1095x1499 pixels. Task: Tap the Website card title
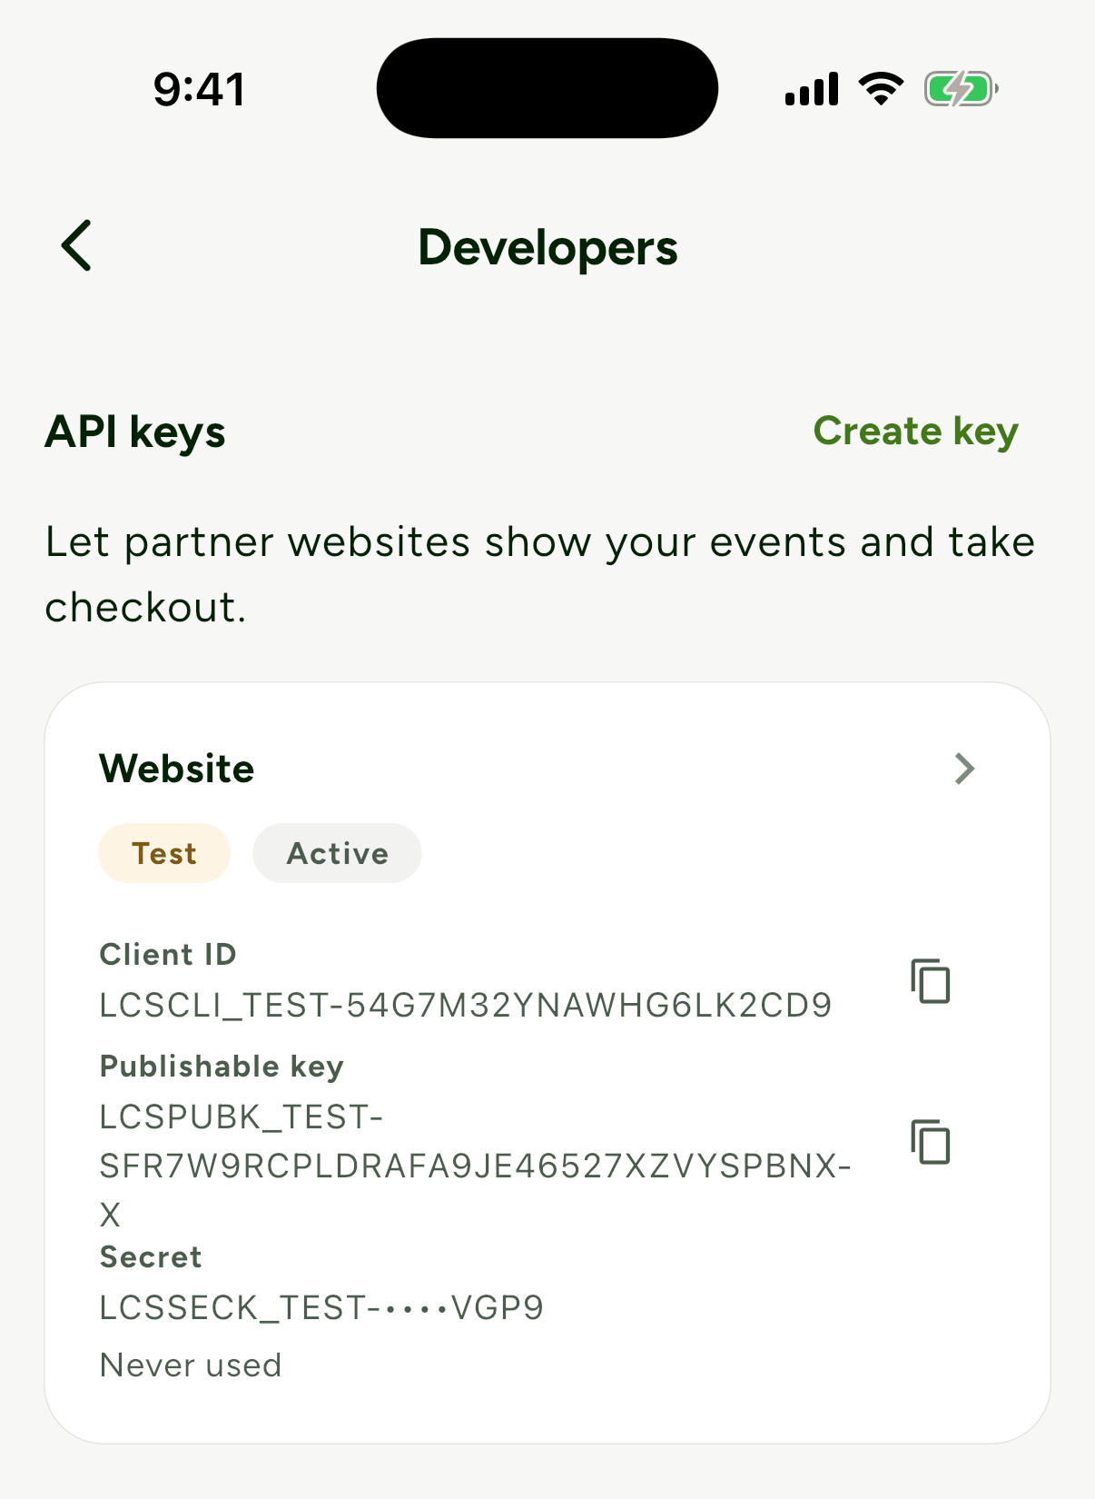coord(177,769)
